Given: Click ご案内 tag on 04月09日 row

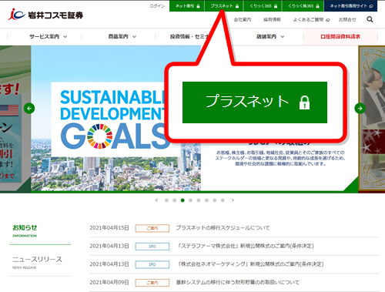Looking at the screenshot, I should [152, 283].
